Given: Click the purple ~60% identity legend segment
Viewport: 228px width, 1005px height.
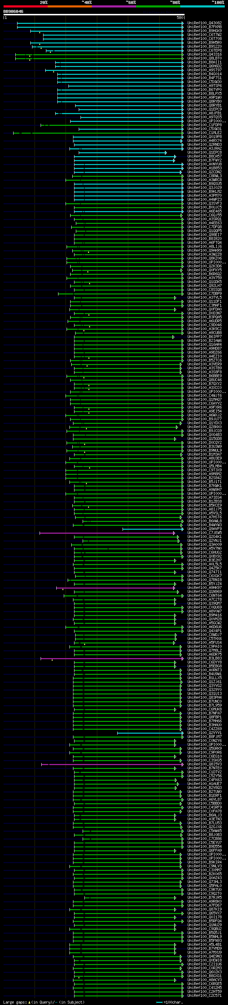Looking at the screenshot, I should point(114,6).
